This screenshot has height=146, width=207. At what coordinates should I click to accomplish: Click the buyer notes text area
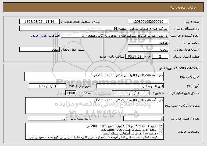click(94, 131)
